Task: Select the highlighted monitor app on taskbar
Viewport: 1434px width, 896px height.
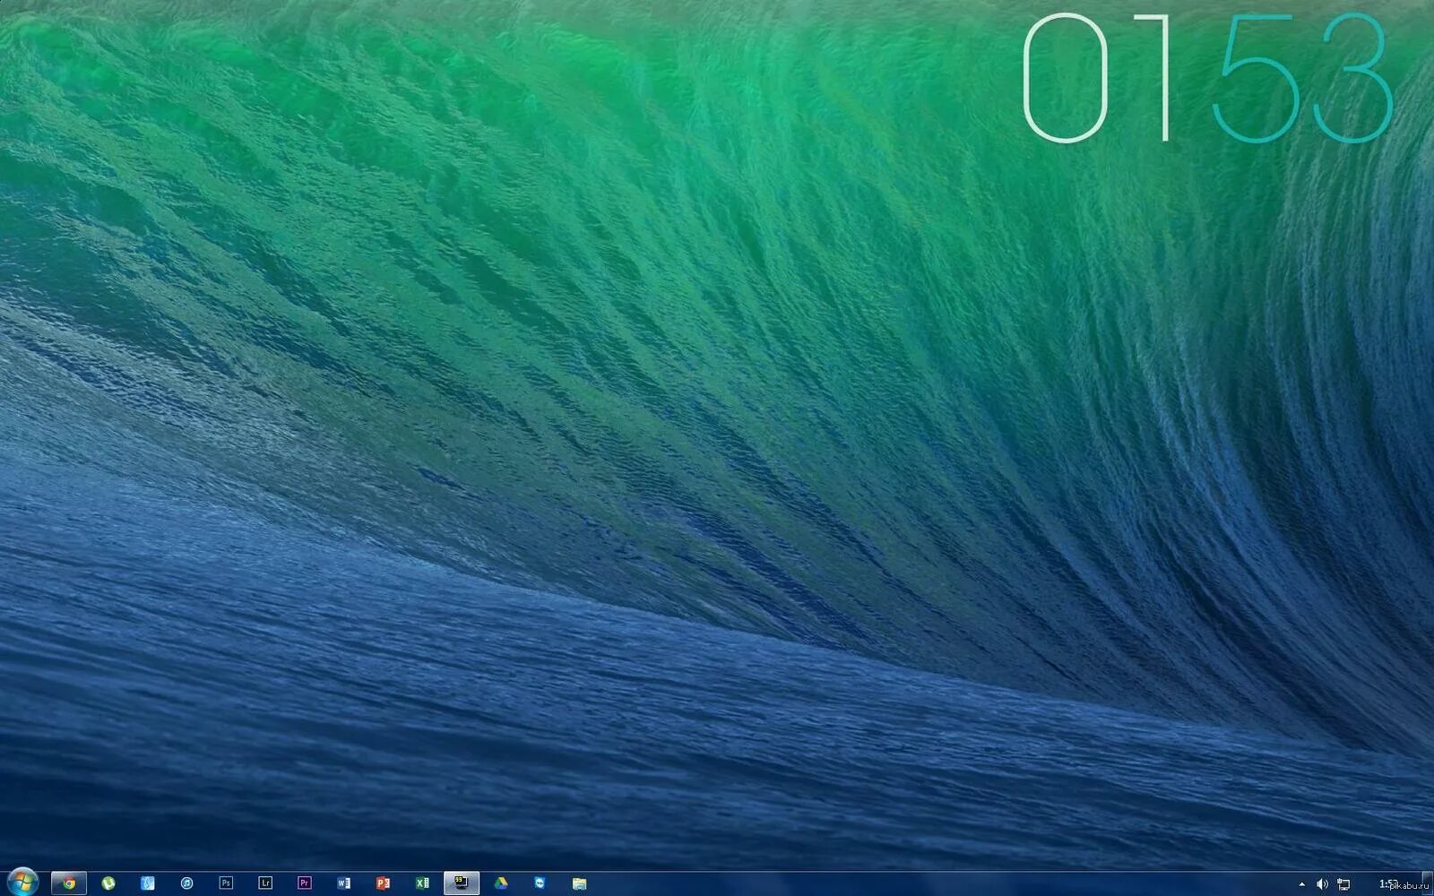Action: [462, 883]
